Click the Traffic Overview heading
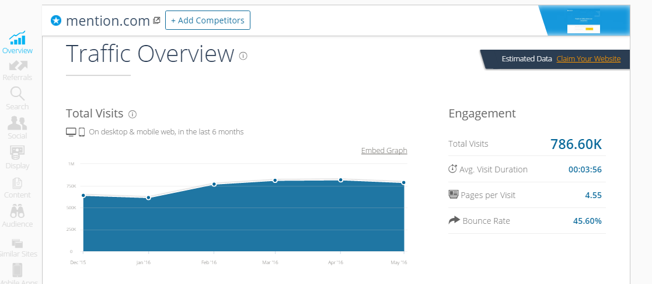 tap(150, 54)
